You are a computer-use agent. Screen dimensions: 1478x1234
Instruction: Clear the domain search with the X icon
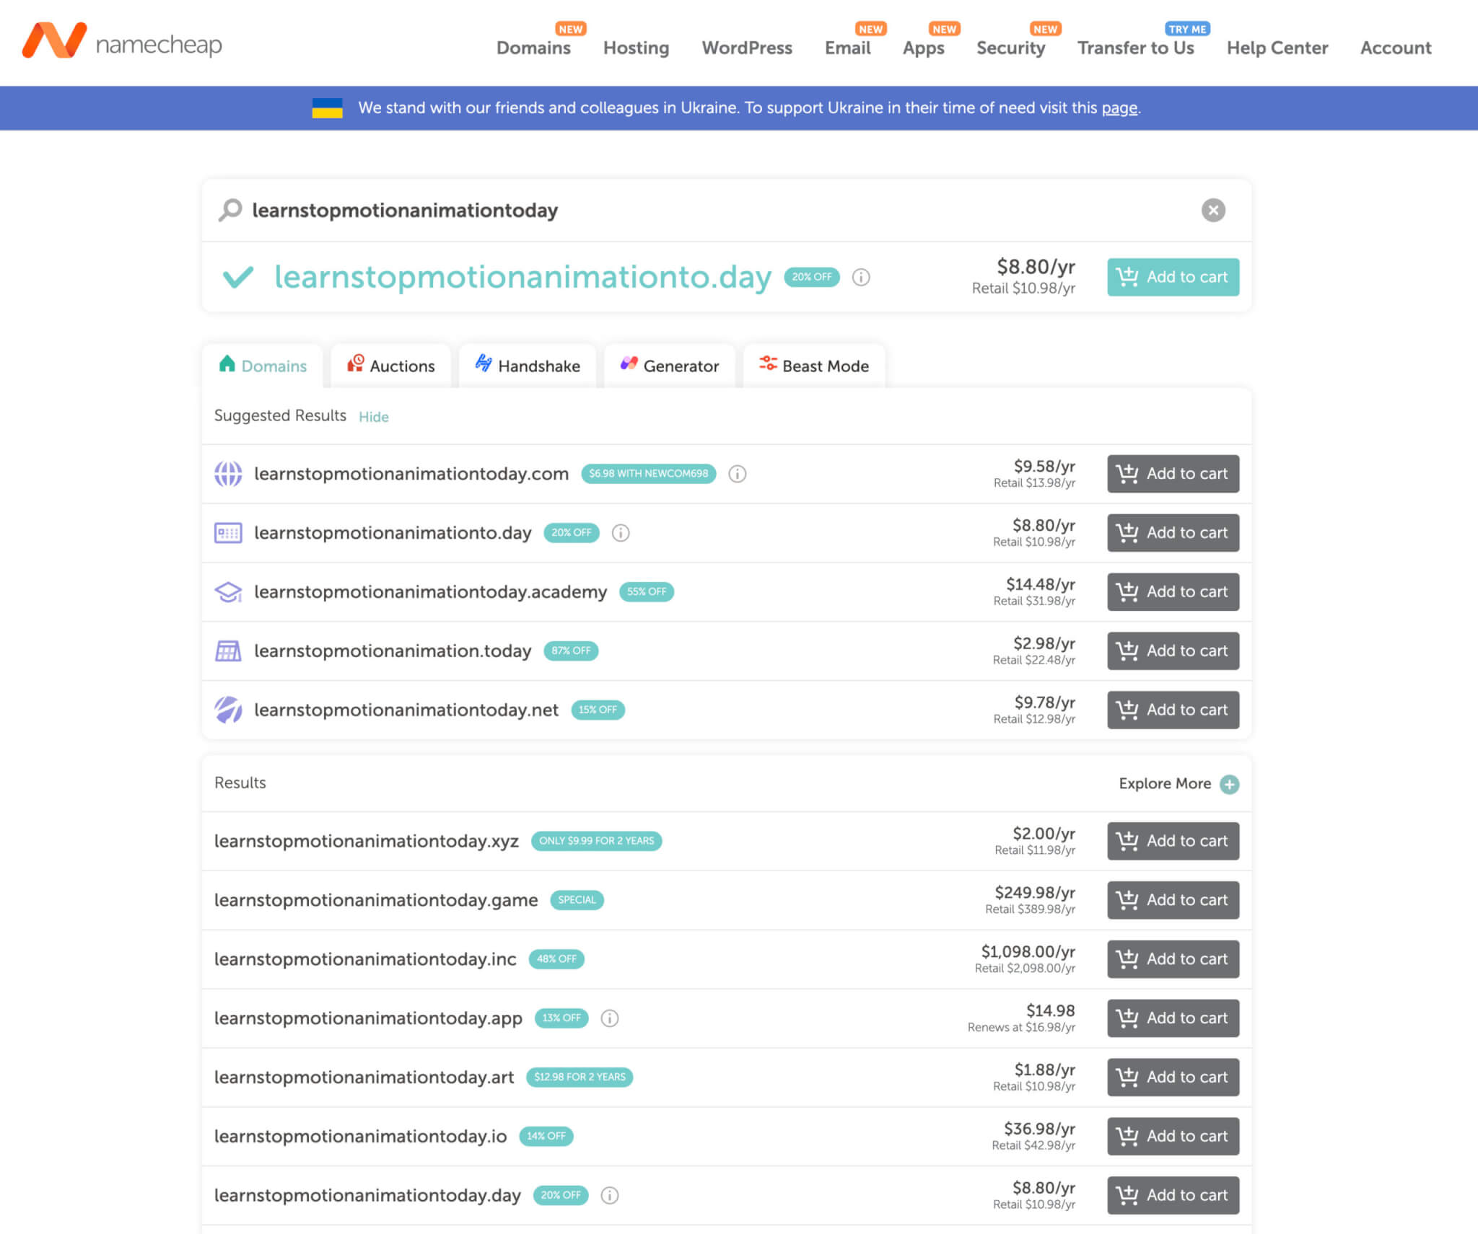1212,210
